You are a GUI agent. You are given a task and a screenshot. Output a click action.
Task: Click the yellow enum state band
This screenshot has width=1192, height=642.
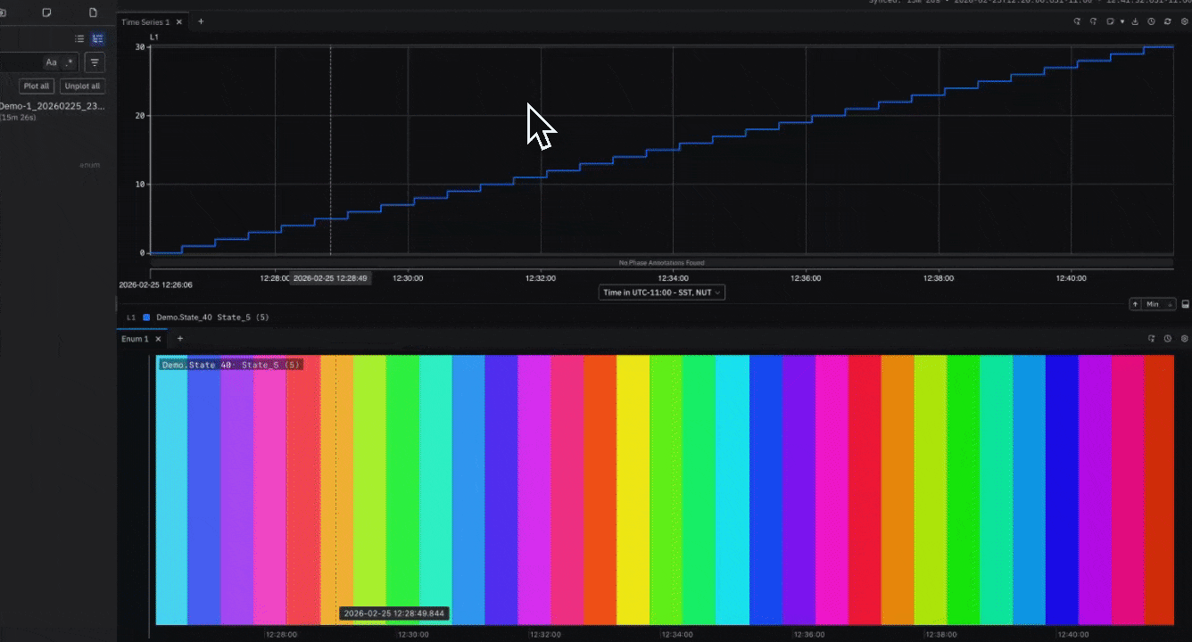click(633, 490)
